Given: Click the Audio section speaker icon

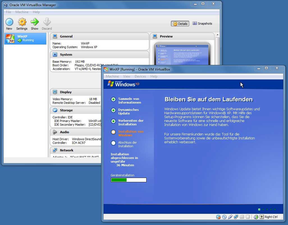Looking at the screenshot, I should [55, 132].
